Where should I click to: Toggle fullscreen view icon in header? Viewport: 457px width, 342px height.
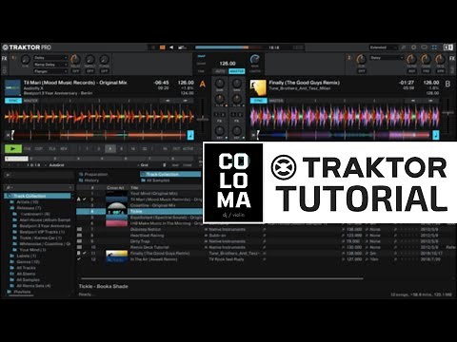(x=434, y=47)
